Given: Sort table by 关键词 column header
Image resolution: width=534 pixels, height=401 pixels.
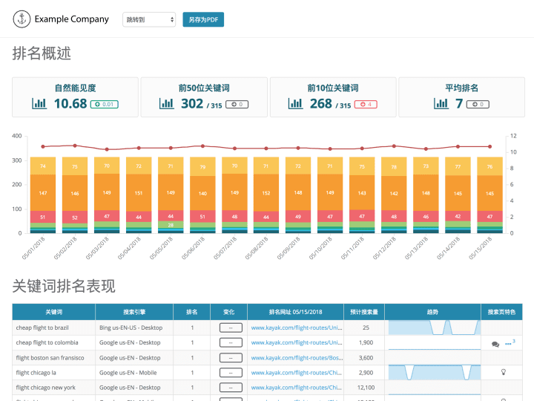Looking at the screenshot, I should click(54, 312).
